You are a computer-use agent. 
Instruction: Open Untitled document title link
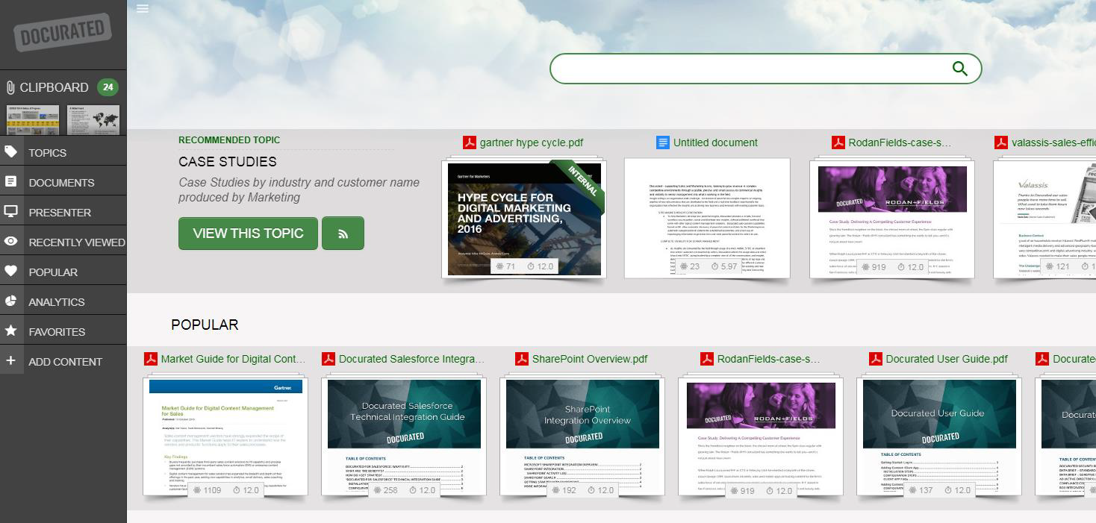pyautogui.click(x=715, y=143)
